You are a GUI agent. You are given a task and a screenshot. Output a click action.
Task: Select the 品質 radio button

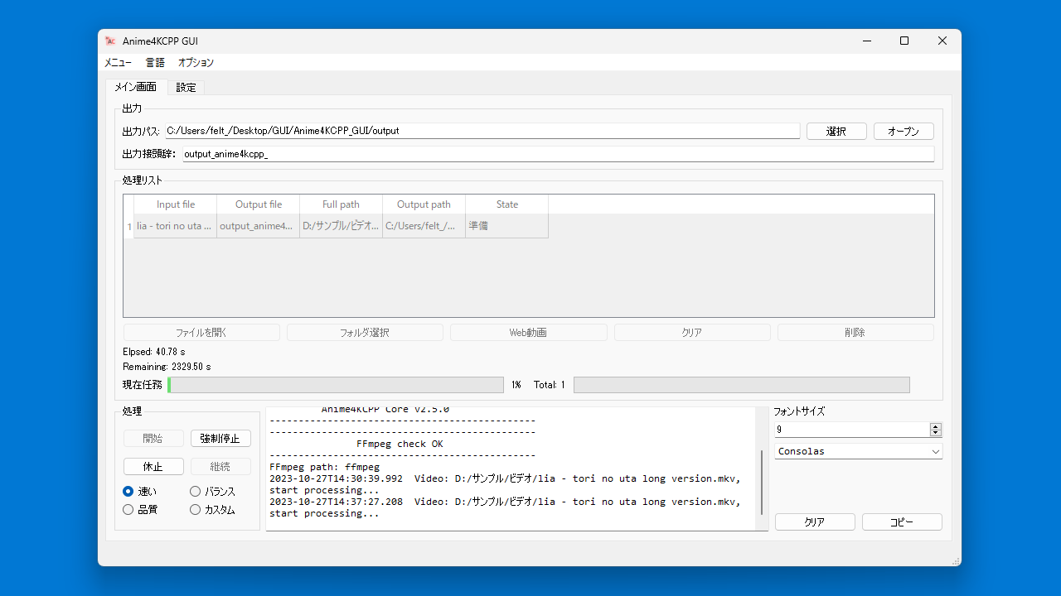tap(128, 510)
